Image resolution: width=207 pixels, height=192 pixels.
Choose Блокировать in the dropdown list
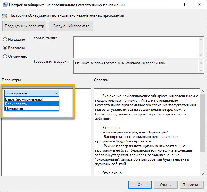point(32,104)
